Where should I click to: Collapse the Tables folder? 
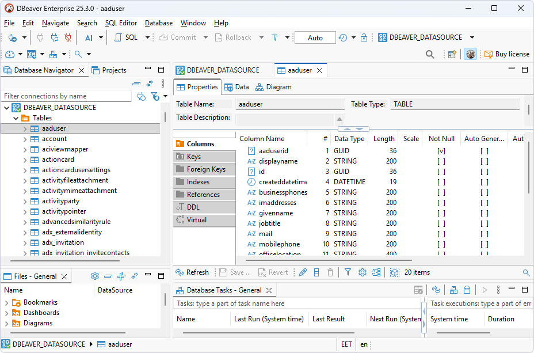[16, 117]
